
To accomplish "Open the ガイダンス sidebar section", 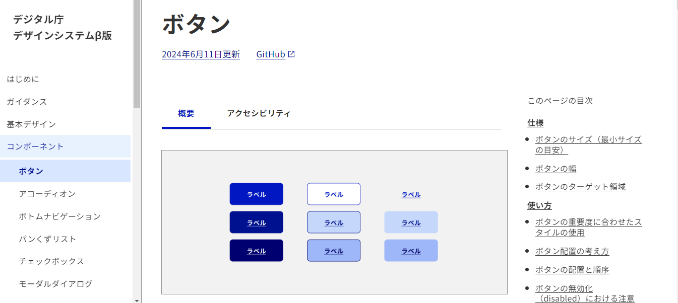I will pos(27,102).
